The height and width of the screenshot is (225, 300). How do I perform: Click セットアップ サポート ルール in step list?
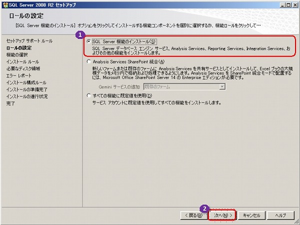pos(29,41)
